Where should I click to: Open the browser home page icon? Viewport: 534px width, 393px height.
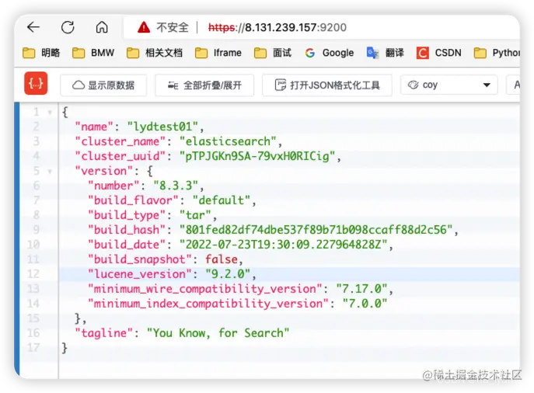coord(102,27)
